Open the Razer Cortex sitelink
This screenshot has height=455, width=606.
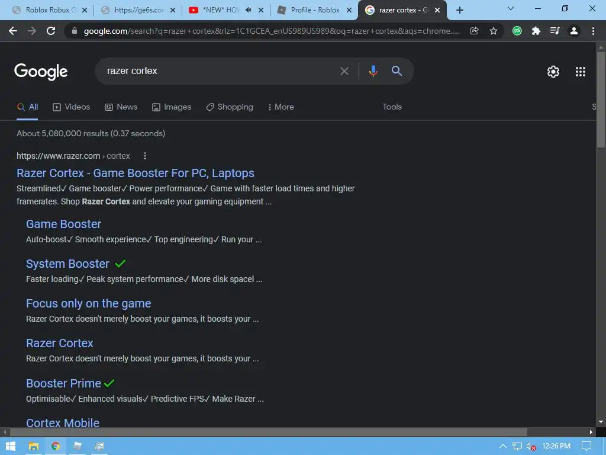pos(60,343)
